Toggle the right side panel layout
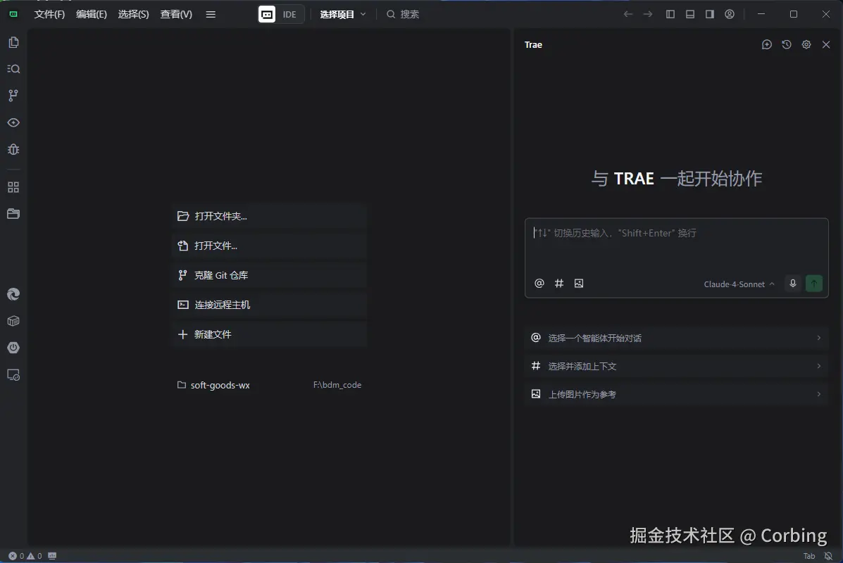 (x=710, y=15)
